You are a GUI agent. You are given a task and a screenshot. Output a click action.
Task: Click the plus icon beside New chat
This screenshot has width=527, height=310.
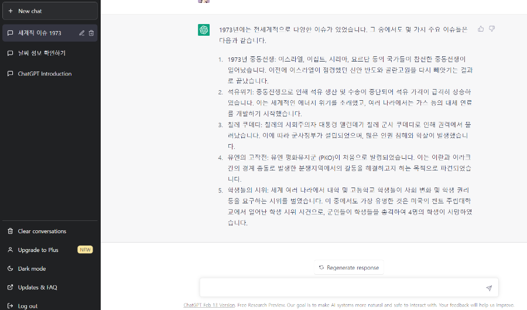[x=11, y=11]
